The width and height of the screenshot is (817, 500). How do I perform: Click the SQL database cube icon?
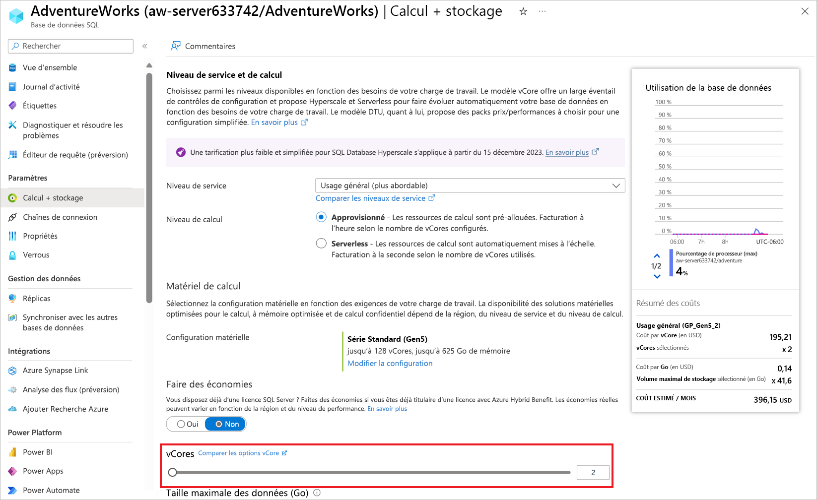16,16
